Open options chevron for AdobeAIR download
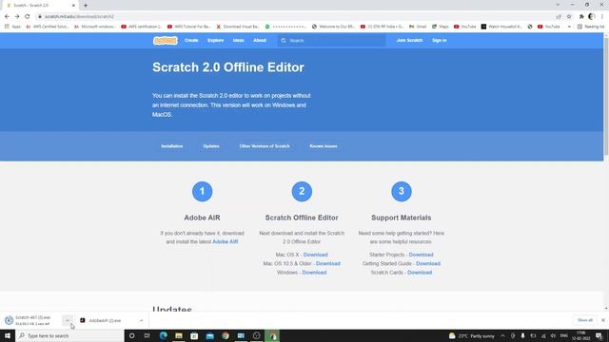Screen dimensions: 609x342 [x=142, y=321]
